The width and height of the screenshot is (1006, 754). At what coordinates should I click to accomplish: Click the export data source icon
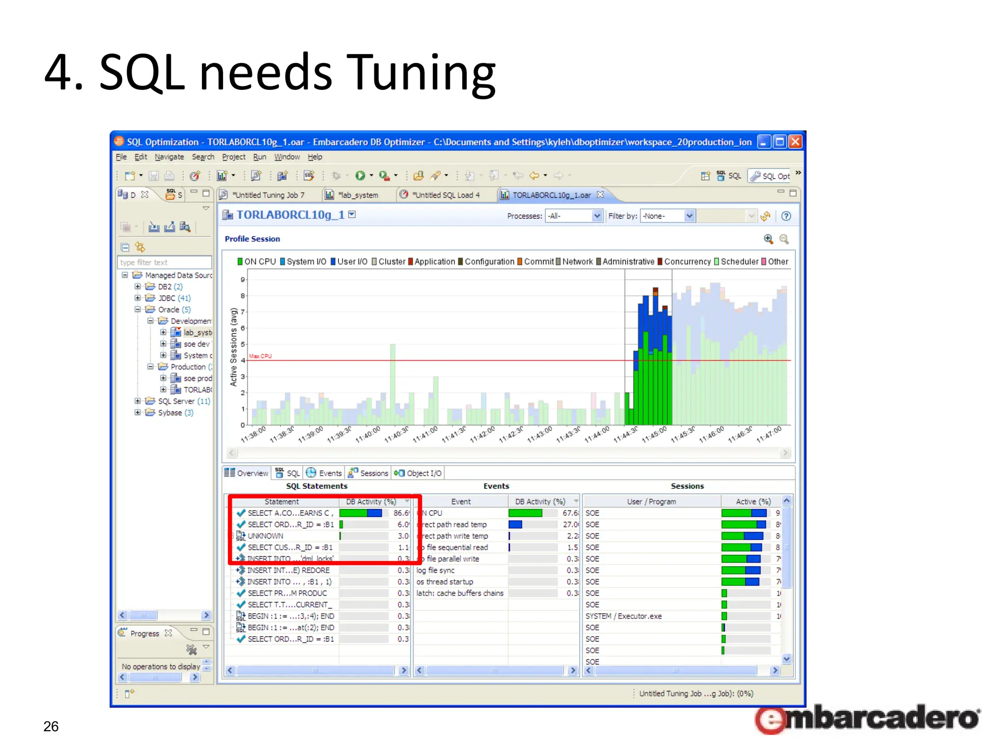pyautogui.click(x=169, y=227)
